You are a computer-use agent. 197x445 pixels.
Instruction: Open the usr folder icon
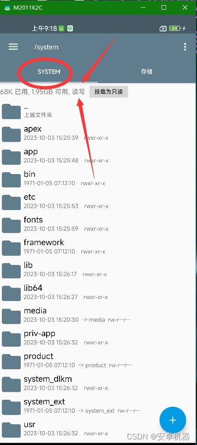coord(12,429)
